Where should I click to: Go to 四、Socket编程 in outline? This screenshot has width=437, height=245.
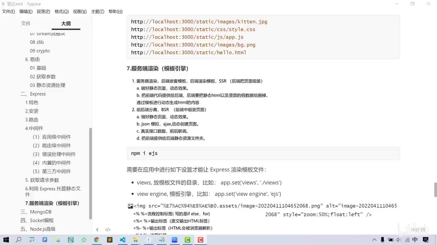coord(37,220)
